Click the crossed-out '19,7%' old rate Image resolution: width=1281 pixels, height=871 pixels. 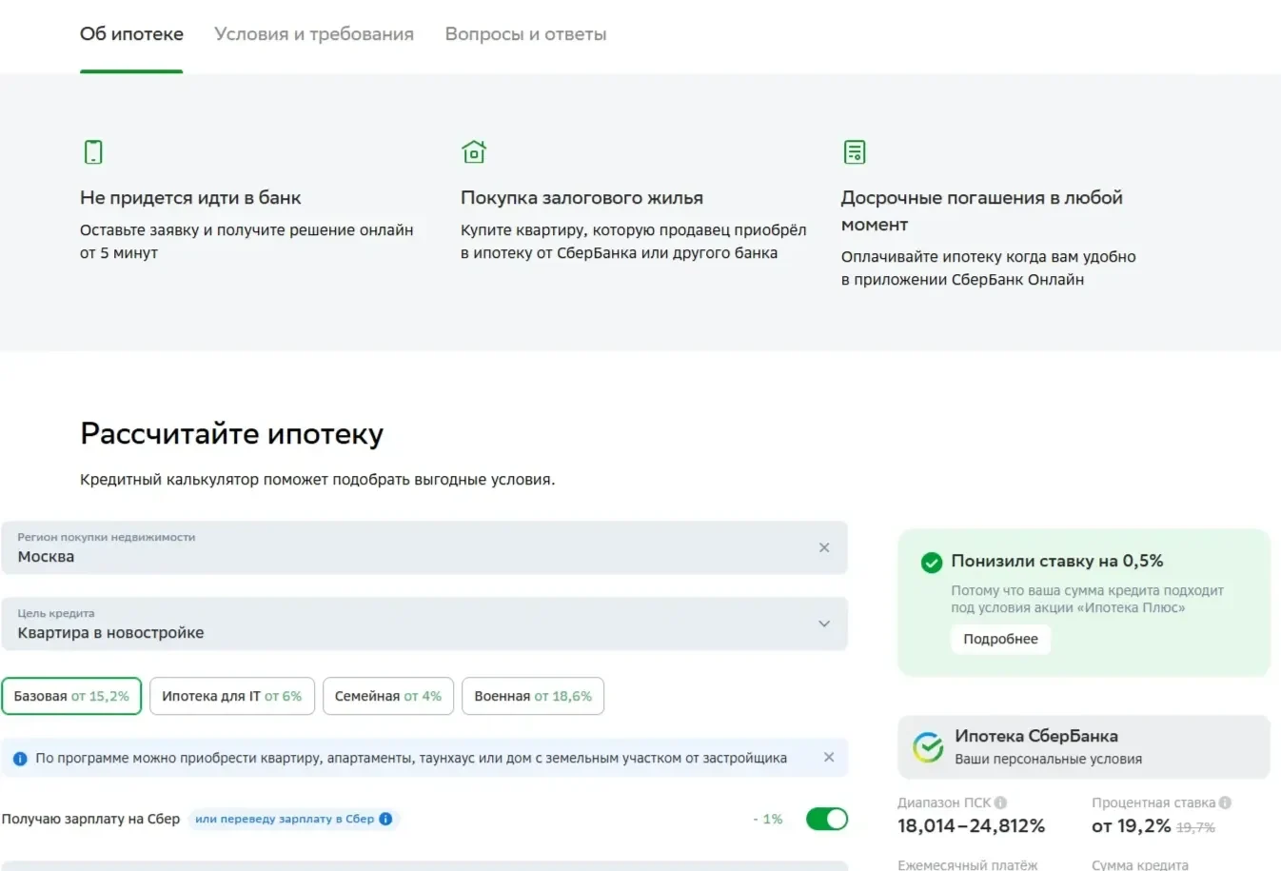[x=1195, y=828]
